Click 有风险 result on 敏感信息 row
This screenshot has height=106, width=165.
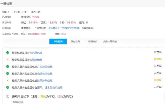(x=158, y=59)
